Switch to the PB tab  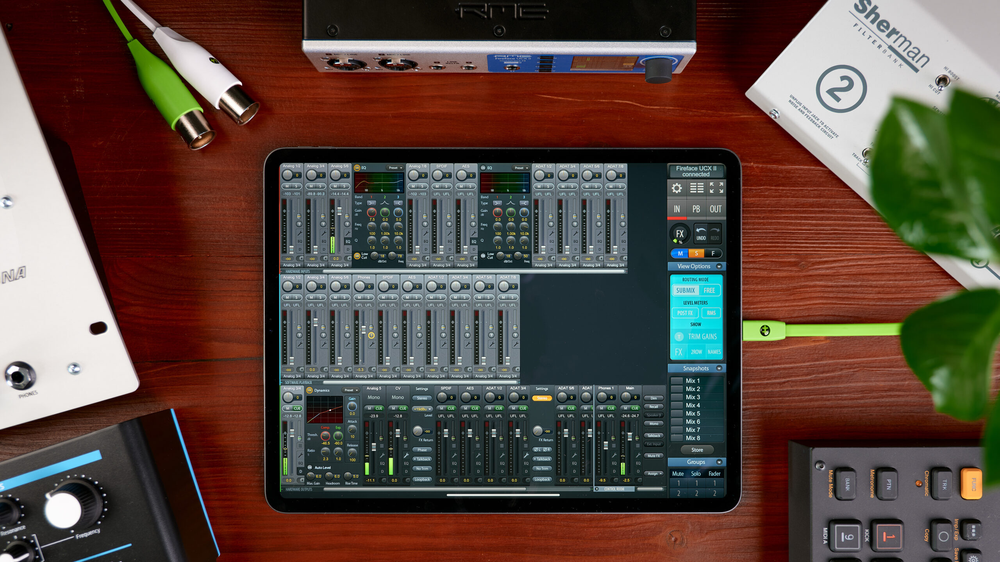pos(696,209)
